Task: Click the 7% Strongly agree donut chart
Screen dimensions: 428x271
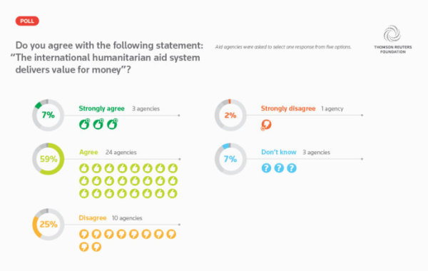Action: (x=49, y=115)
